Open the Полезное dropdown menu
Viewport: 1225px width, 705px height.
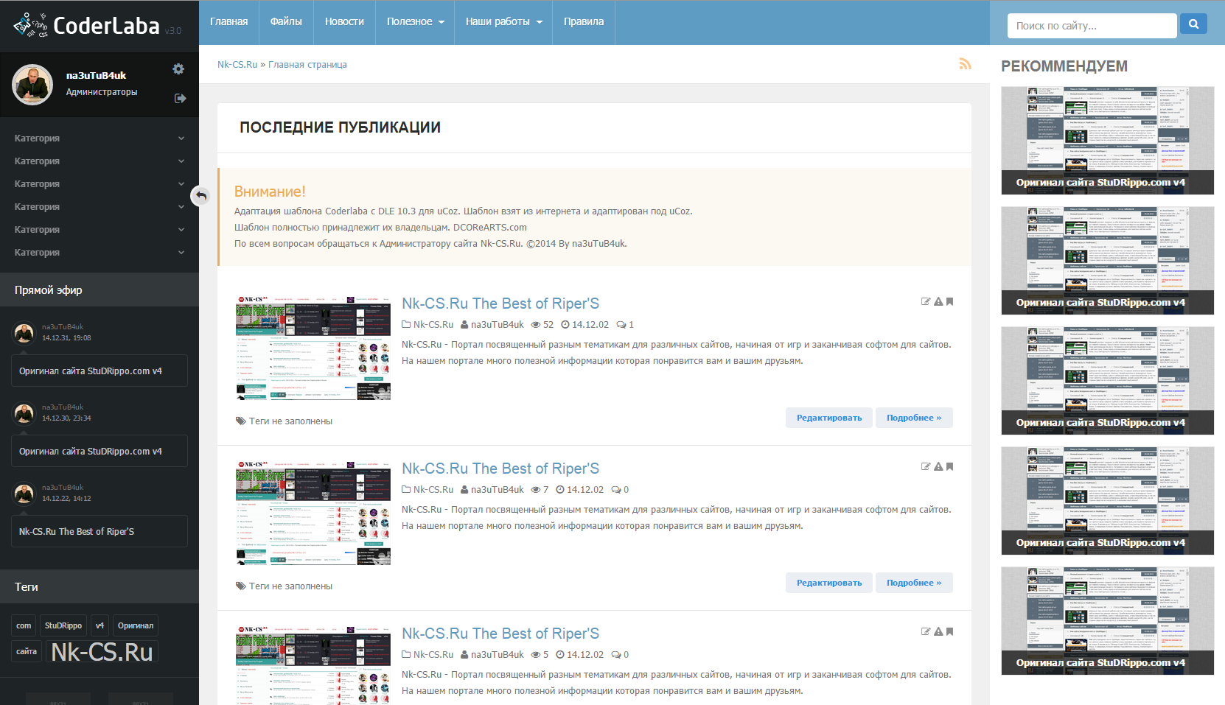coord(415,22)
